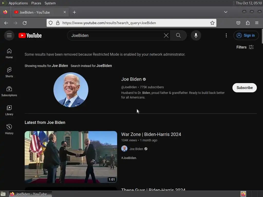The height and width of the screenshot is (197, 263).
Task: Open These Guys | Biden-Harris 2024 title
Action: click(153, 189)
